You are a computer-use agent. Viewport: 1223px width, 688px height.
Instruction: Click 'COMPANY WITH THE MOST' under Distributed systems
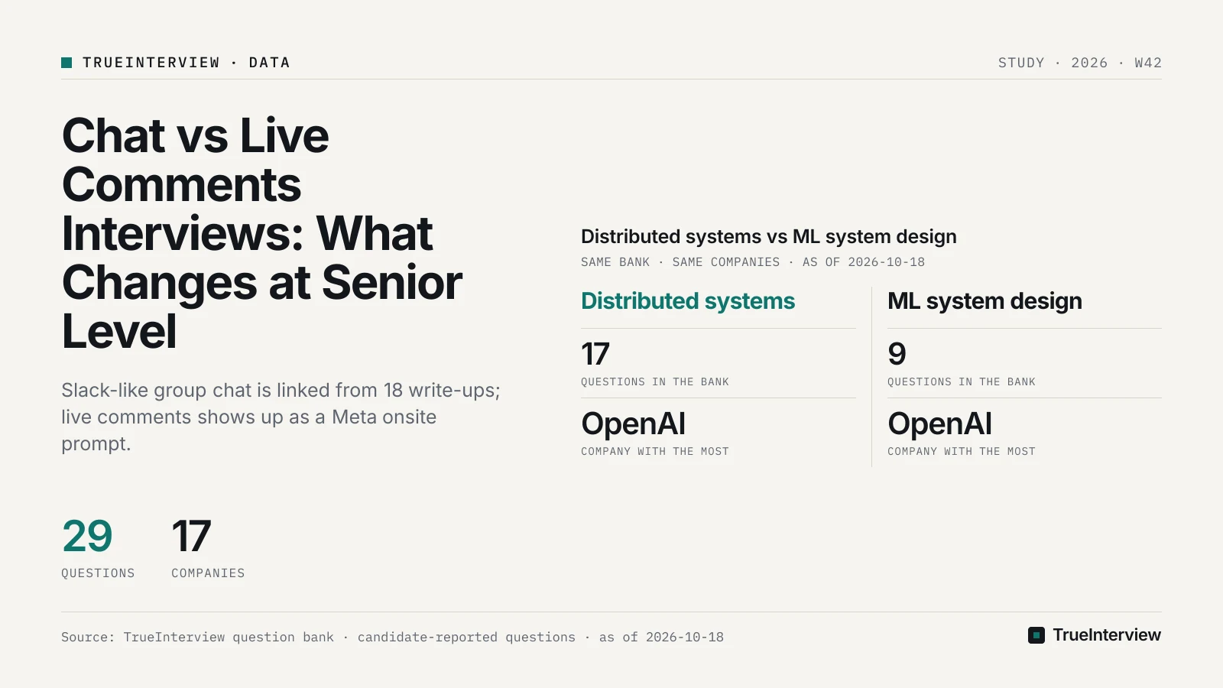655,452
